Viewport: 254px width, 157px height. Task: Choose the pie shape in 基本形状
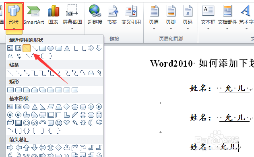[27, 115]
